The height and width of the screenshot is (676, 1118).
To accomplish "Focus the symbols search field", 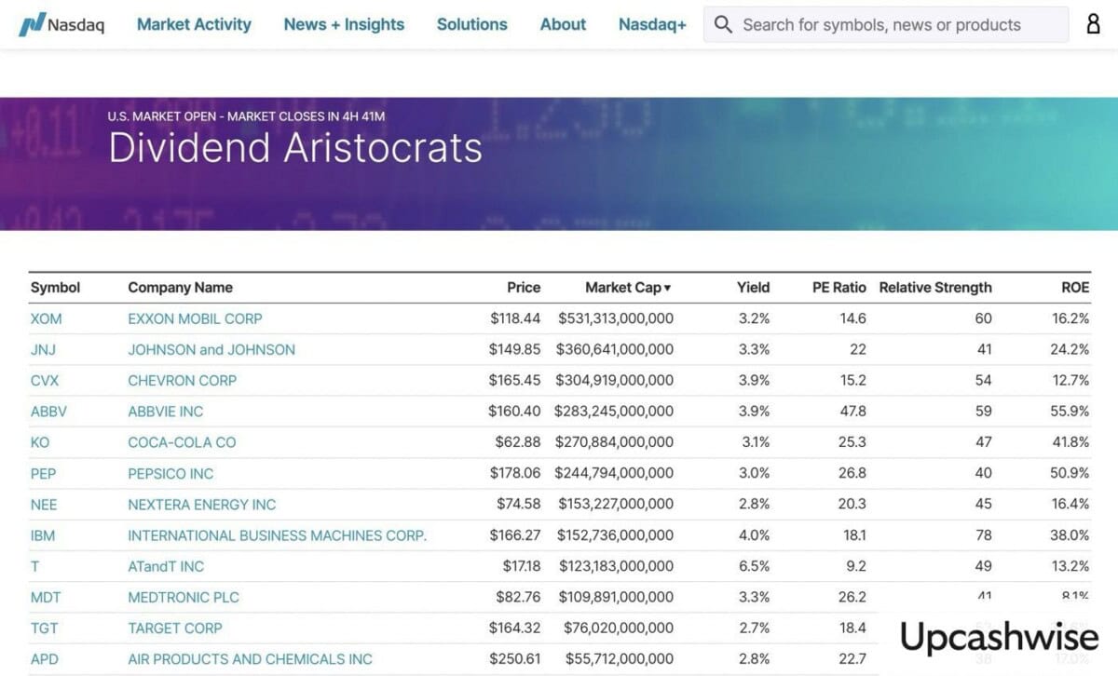I will click(886, 25).
